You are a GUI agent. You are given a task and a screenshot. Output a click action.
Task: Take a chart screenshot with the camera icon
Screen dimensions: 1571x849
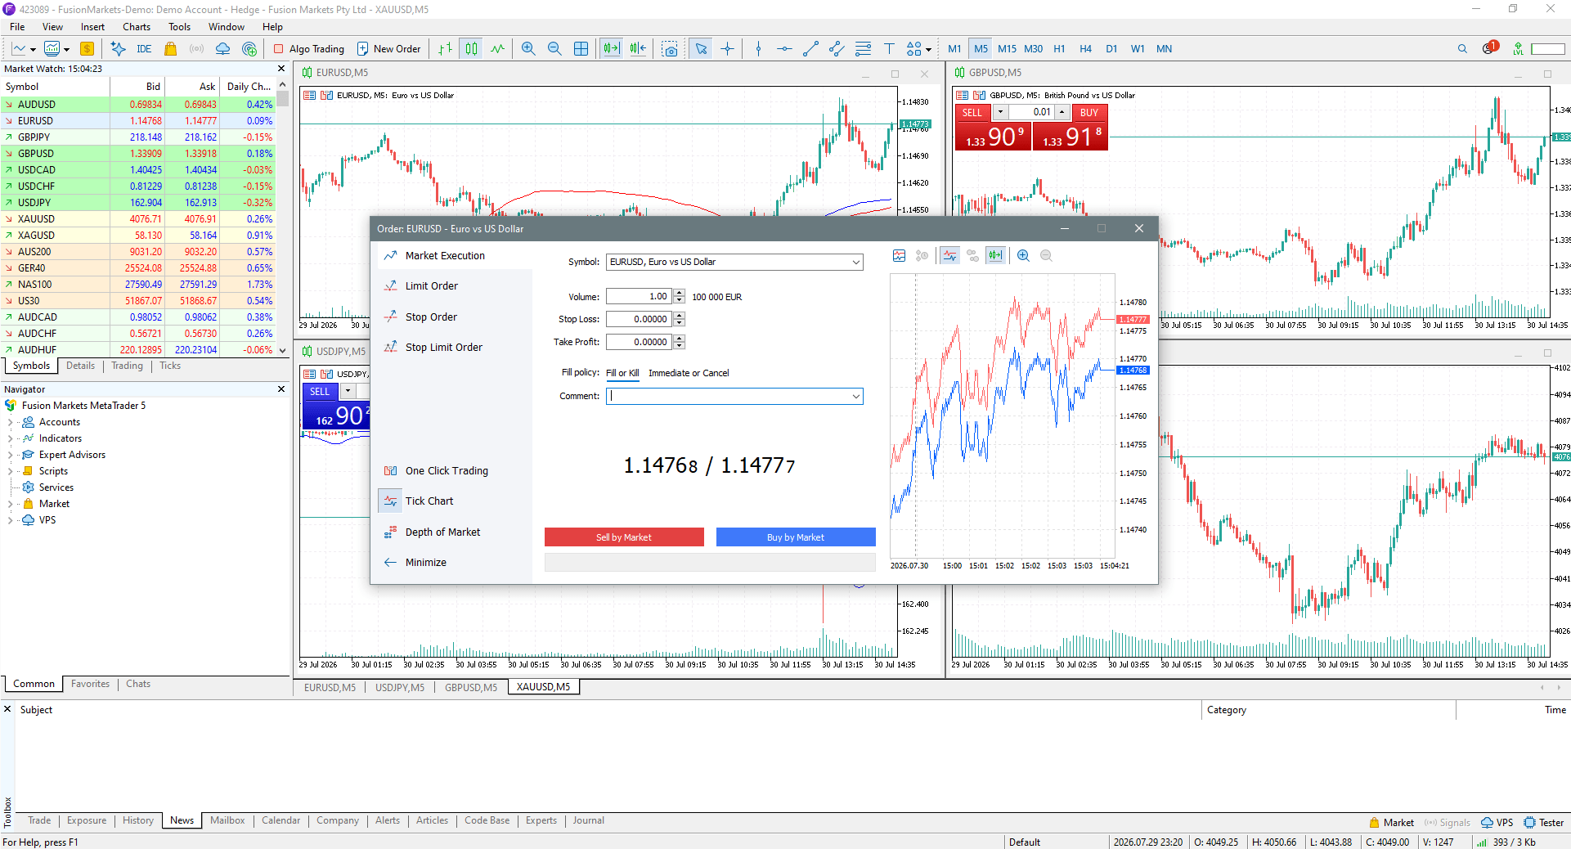click(x=670, y=49)
